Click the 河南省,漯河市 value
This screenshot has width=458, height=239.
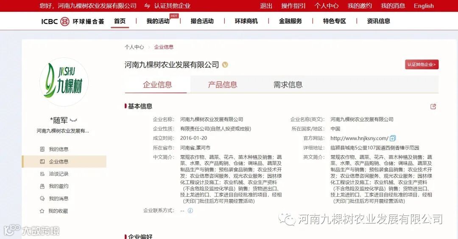(195, 148)
